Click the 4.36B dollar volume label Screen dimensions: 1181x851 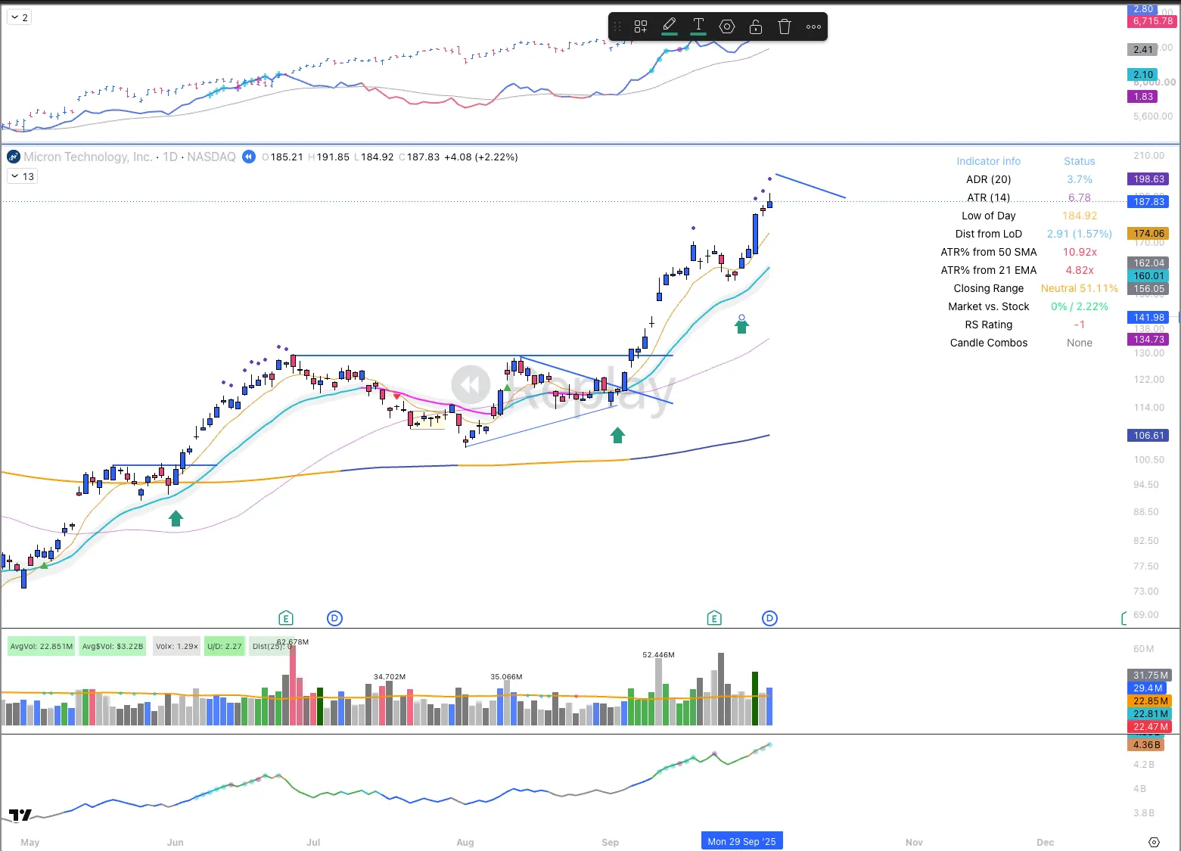[x=1146, y=744]
